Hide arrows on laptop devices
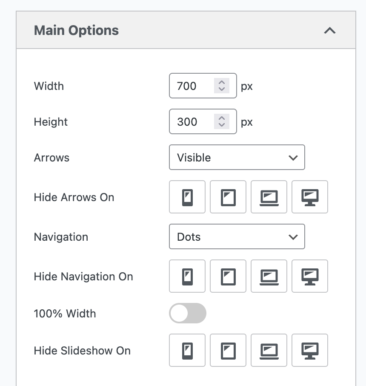 (269, 197)
